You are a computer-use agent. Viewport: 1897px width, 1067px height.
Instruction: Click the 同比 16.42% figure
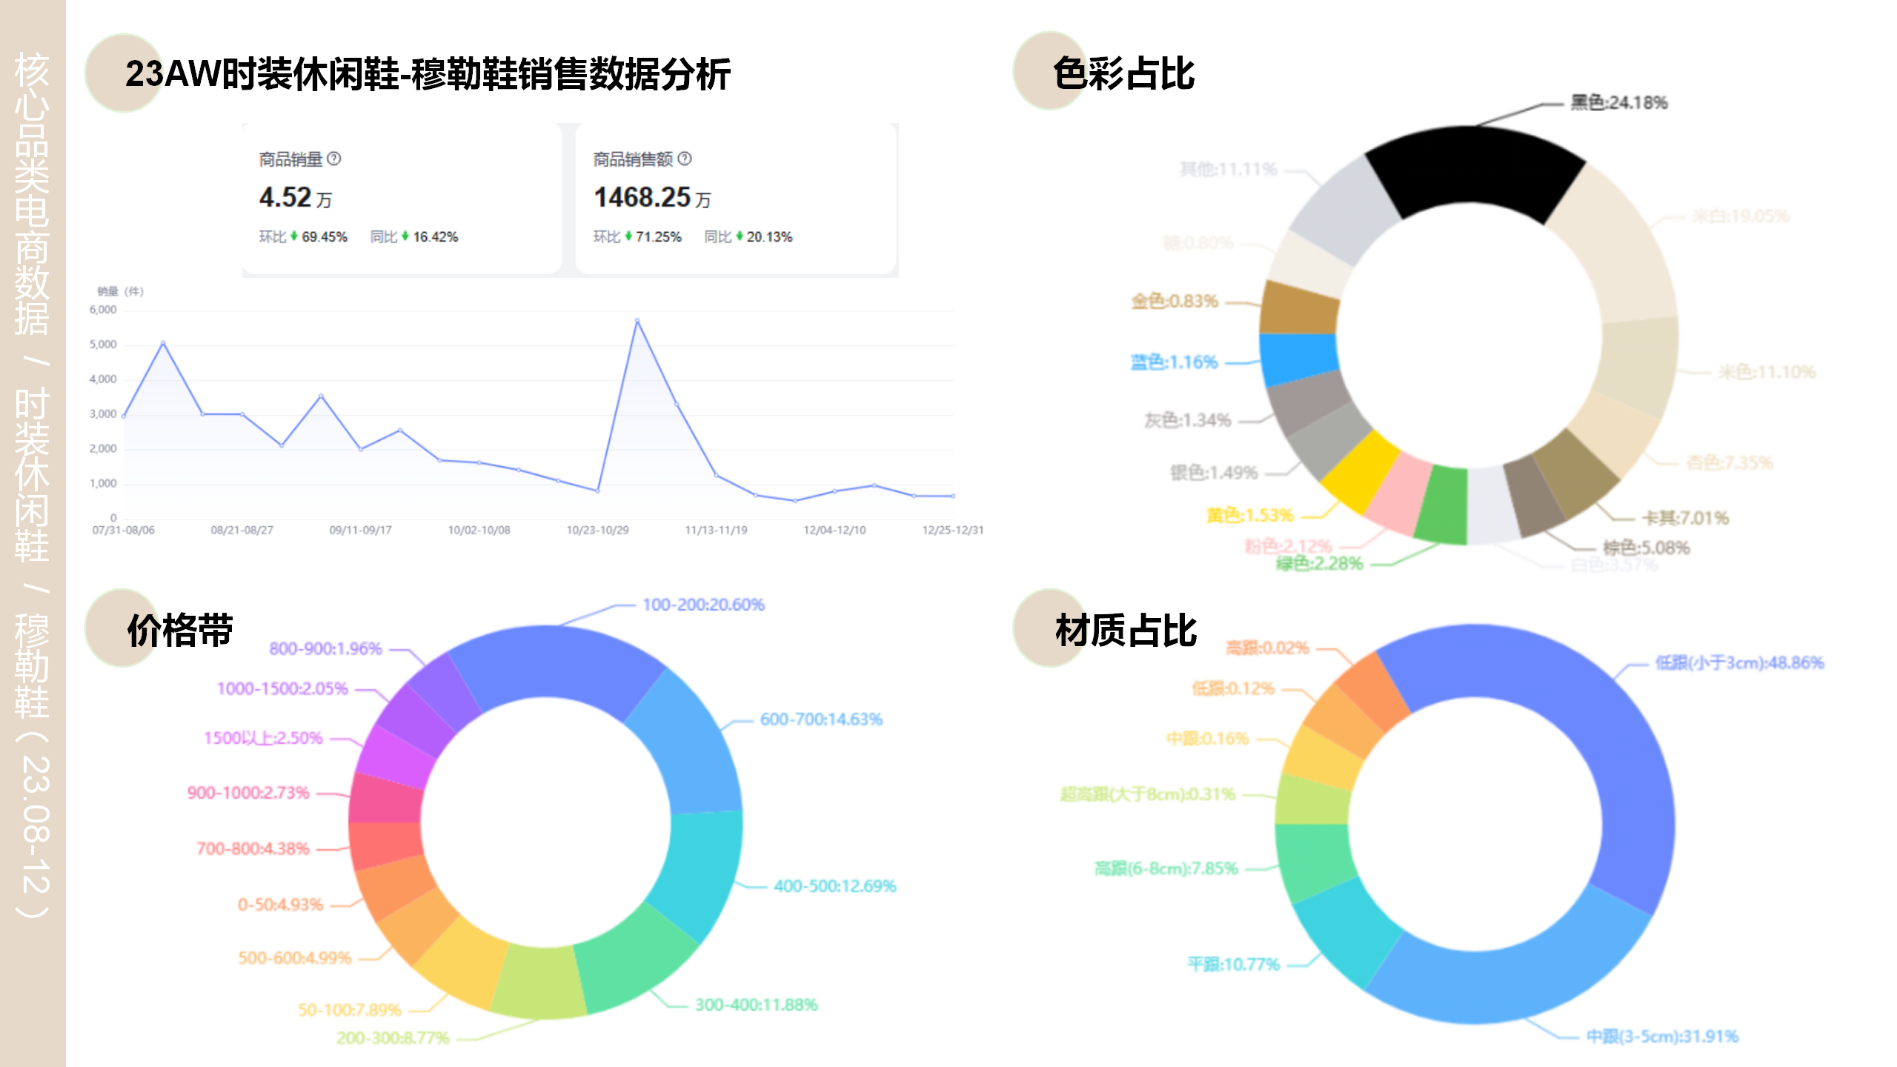(414, 236)
